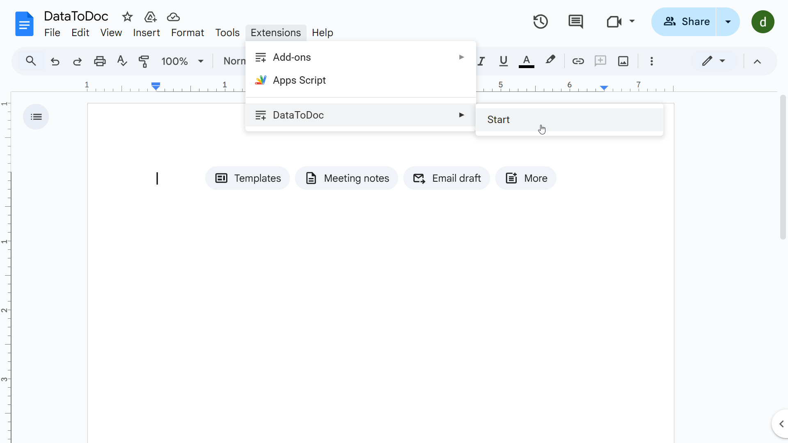Insert a link
Screen dimensions: 788x443
[x=578, y=61]
